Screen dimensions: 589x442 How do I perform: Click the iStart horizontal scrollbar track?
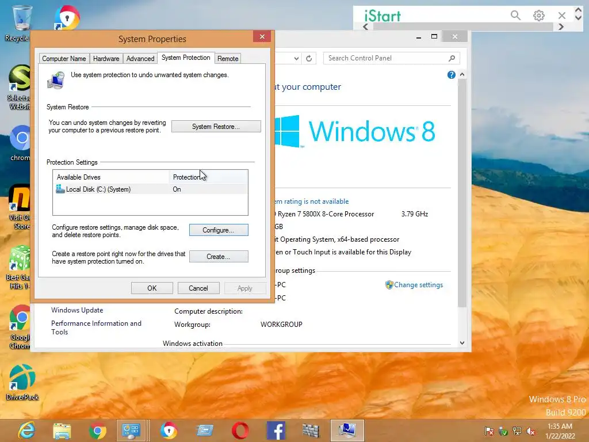463,26
